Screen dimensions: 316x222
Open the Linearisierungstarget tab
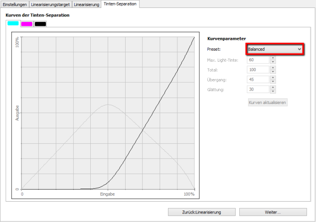[x=50, y=4]
